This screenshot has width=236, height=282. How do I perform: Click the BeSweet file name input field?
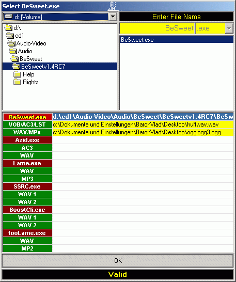157,28
